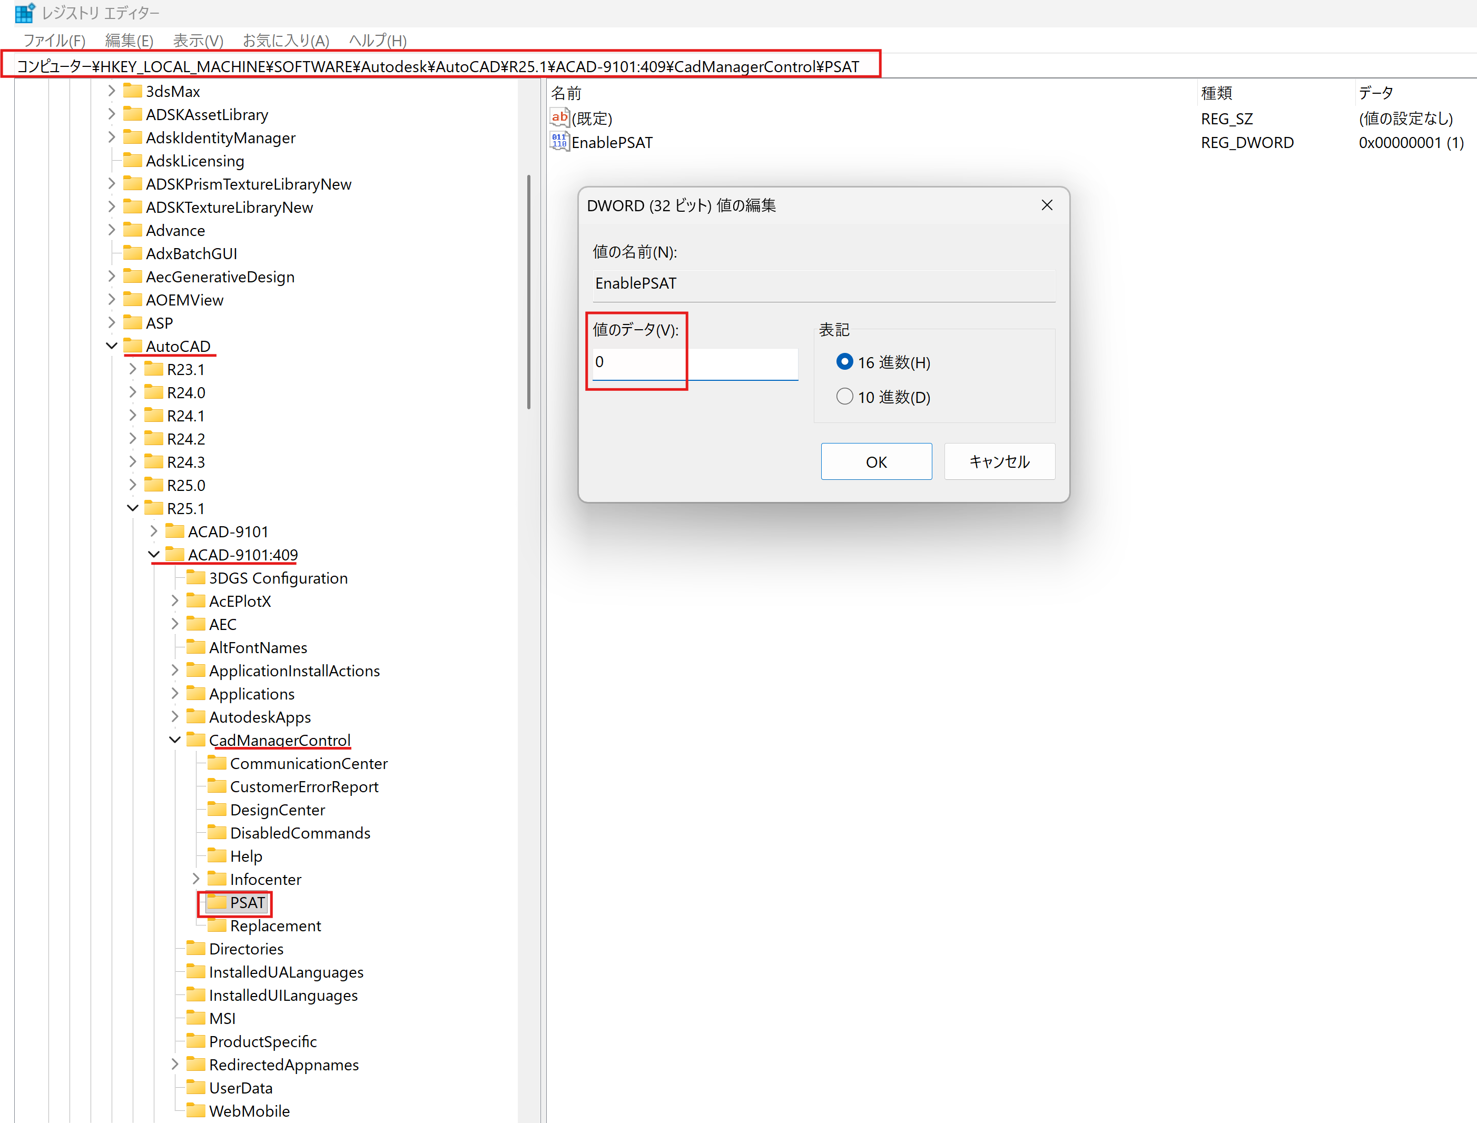
Task: Open the お気に入り(A) menu
Action: (285, 41)
